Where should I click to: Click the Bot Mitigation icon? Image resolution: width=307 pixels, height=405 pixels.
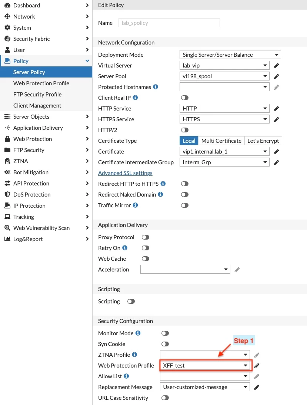(7, 172)
